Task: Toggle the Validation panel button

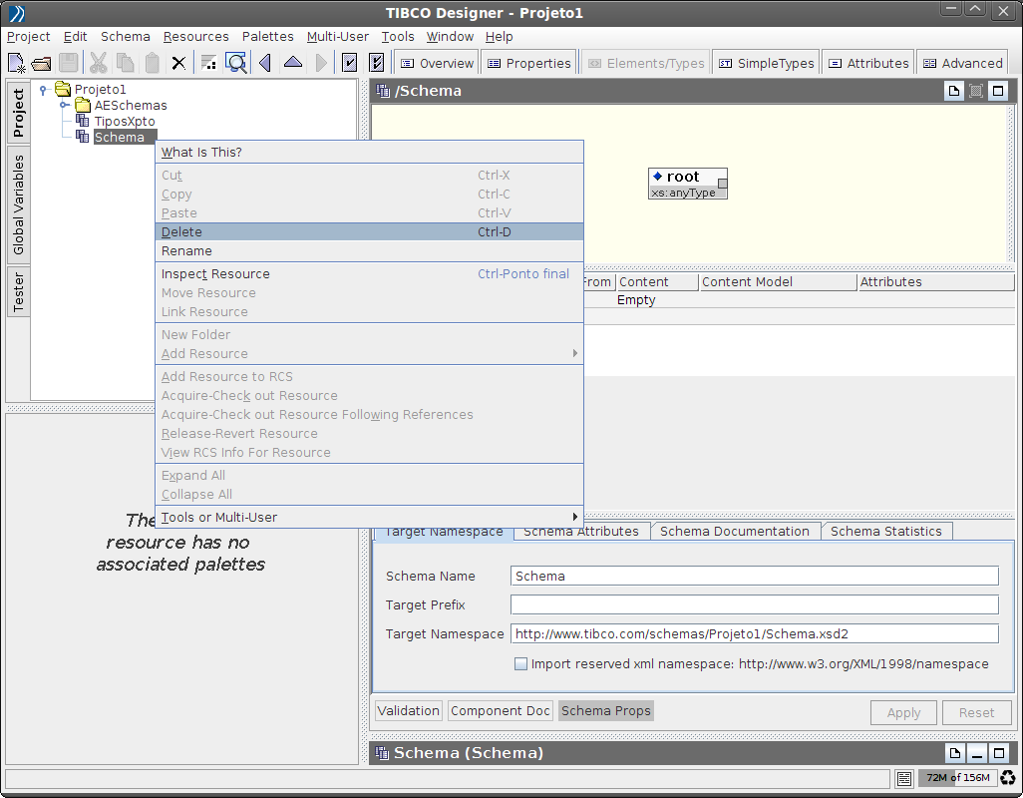Action: click(409, 711)
